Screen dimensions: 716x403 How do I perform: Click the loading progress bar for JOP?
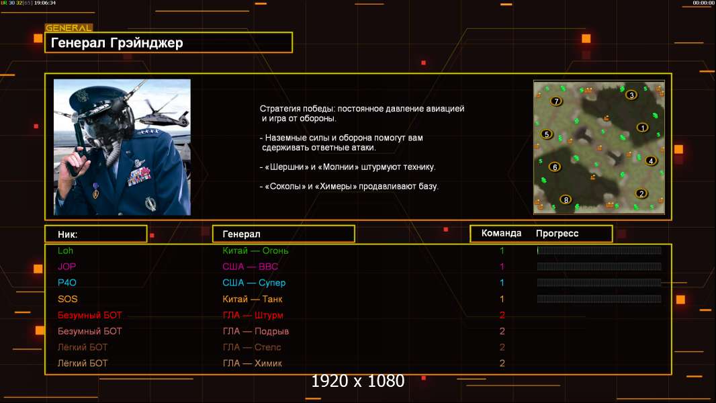599,267
